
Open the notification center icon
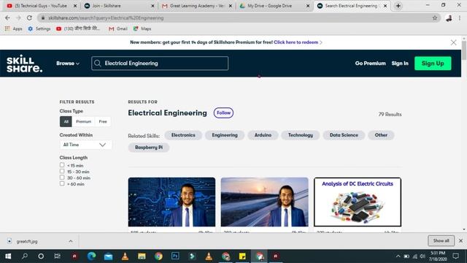click(455, 256)
